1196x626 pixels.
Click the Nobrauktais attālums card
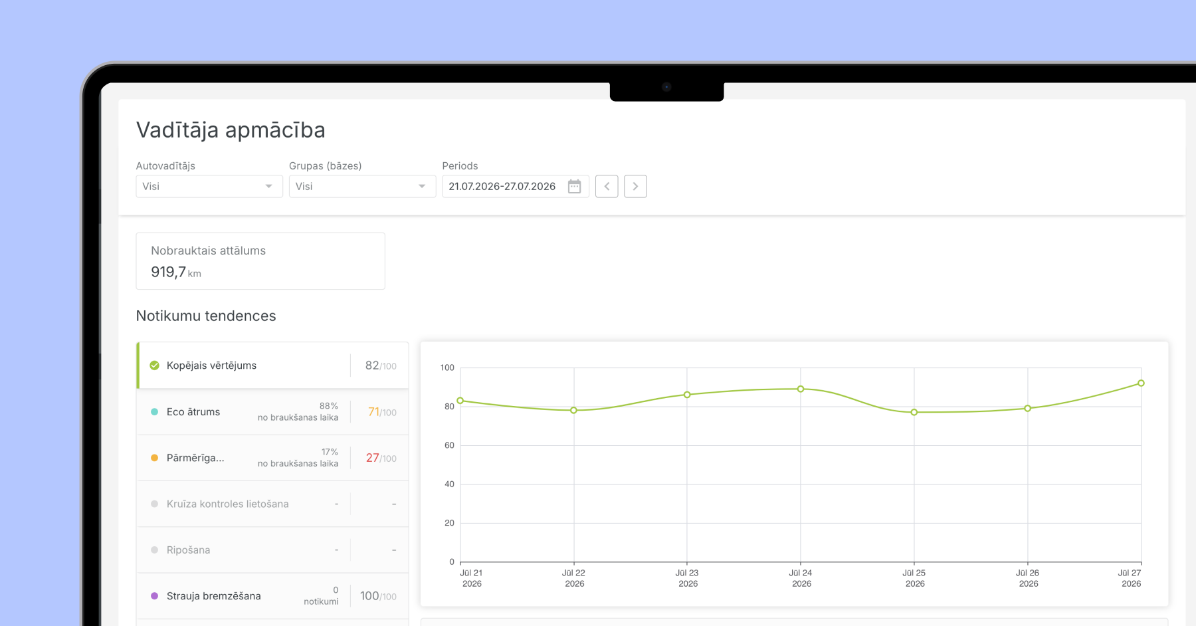260,261
